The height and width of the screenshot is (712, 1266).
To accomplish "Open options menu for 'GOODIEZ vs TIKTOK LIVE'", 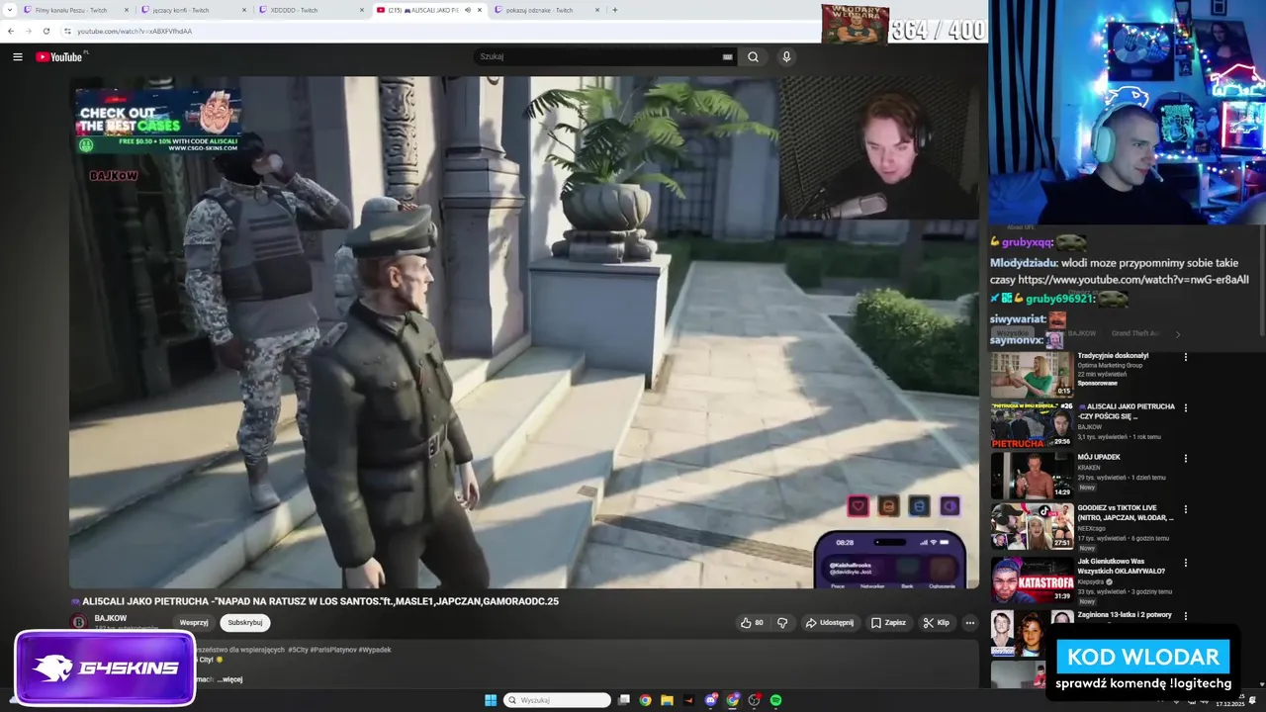I will pos(1186,509).
